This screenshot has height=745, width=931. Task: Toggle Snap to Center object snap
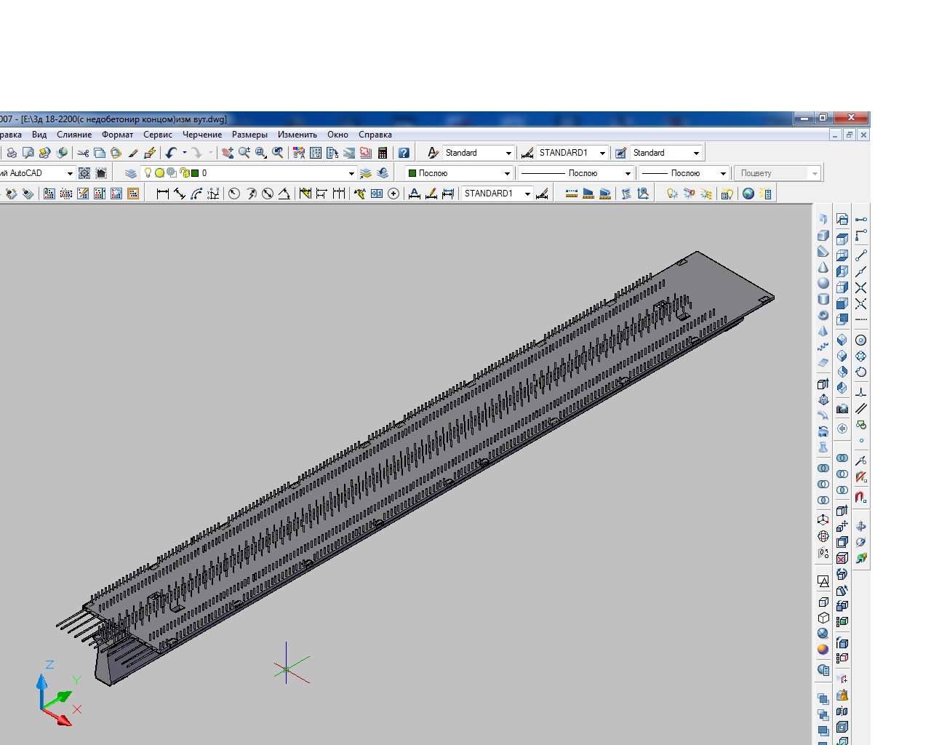[861, 340]
